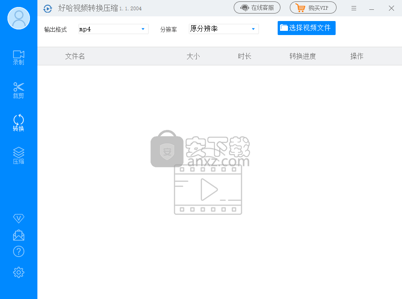Click the app logo in title bar
The width and height of the screenshot is (402, 299).
[x=48, y=8]
